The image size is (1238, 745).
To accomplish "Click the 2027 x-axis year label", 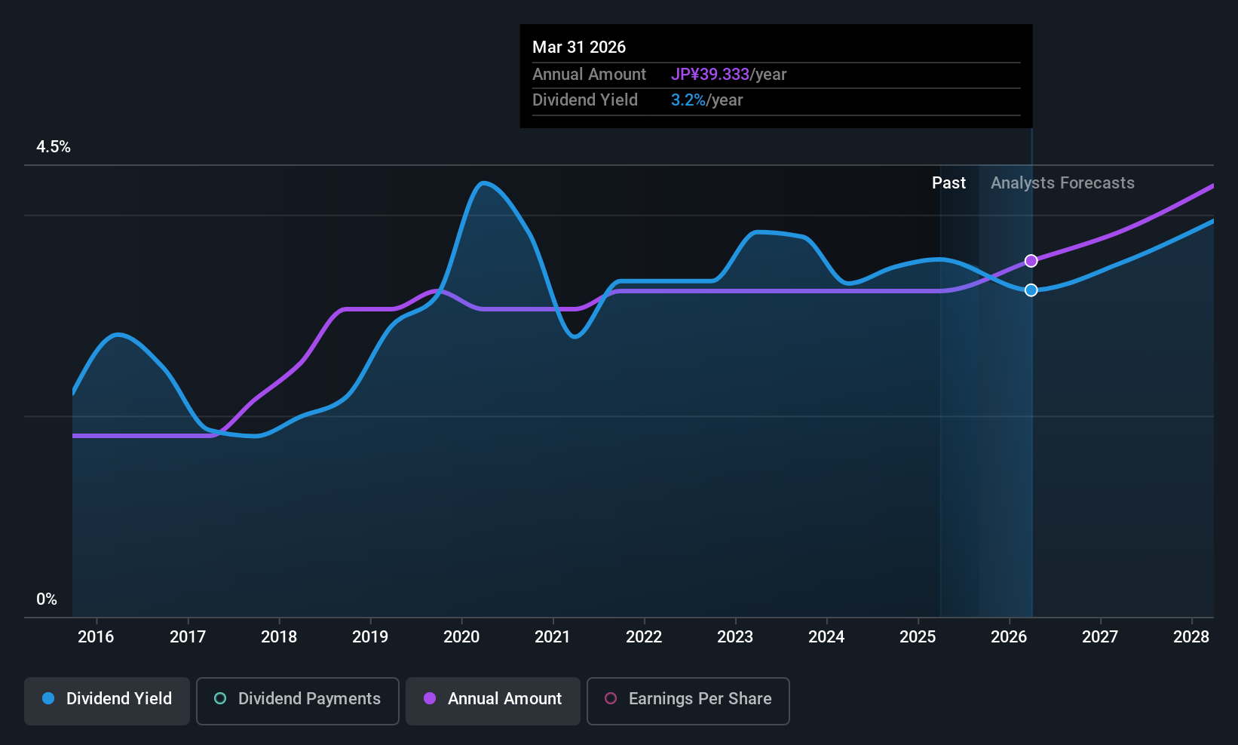I will tap(1100, 637).
